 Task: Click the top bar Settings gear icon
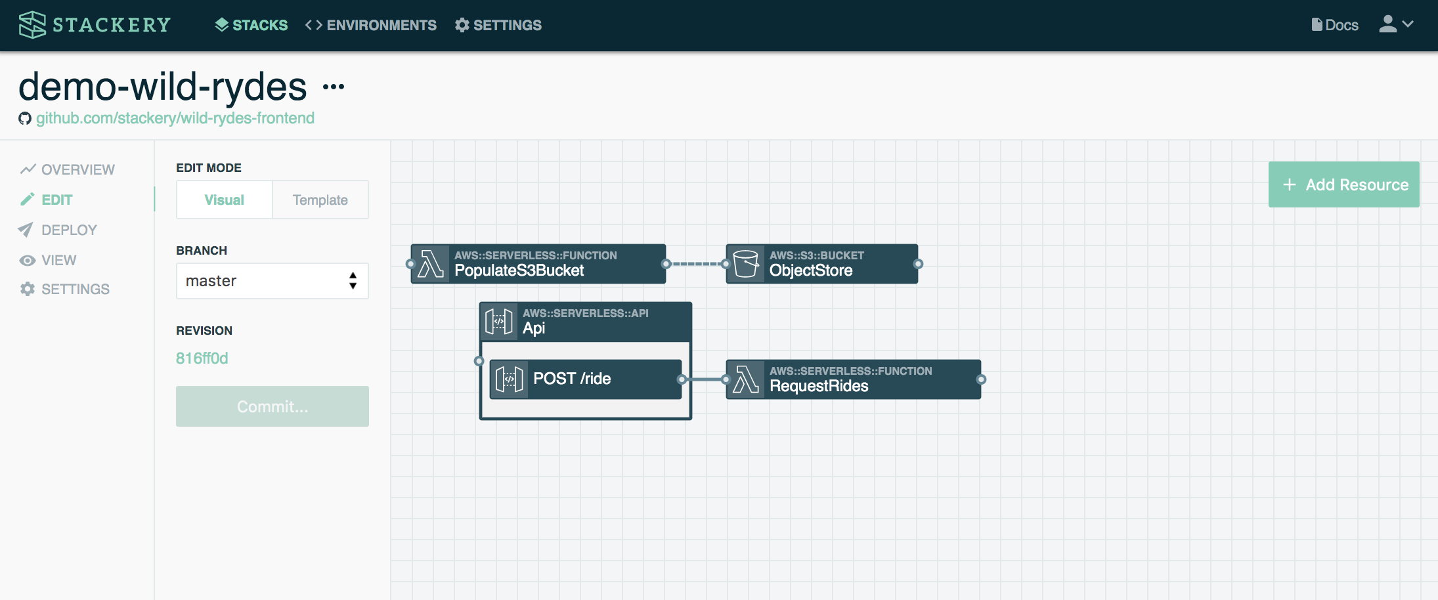click(462, 25)
